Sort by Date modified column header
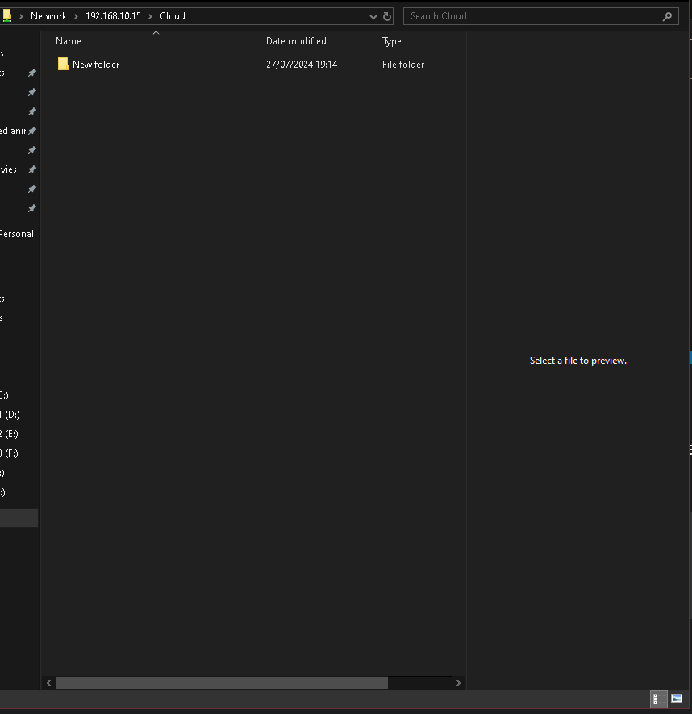 (x=296, y=41)
